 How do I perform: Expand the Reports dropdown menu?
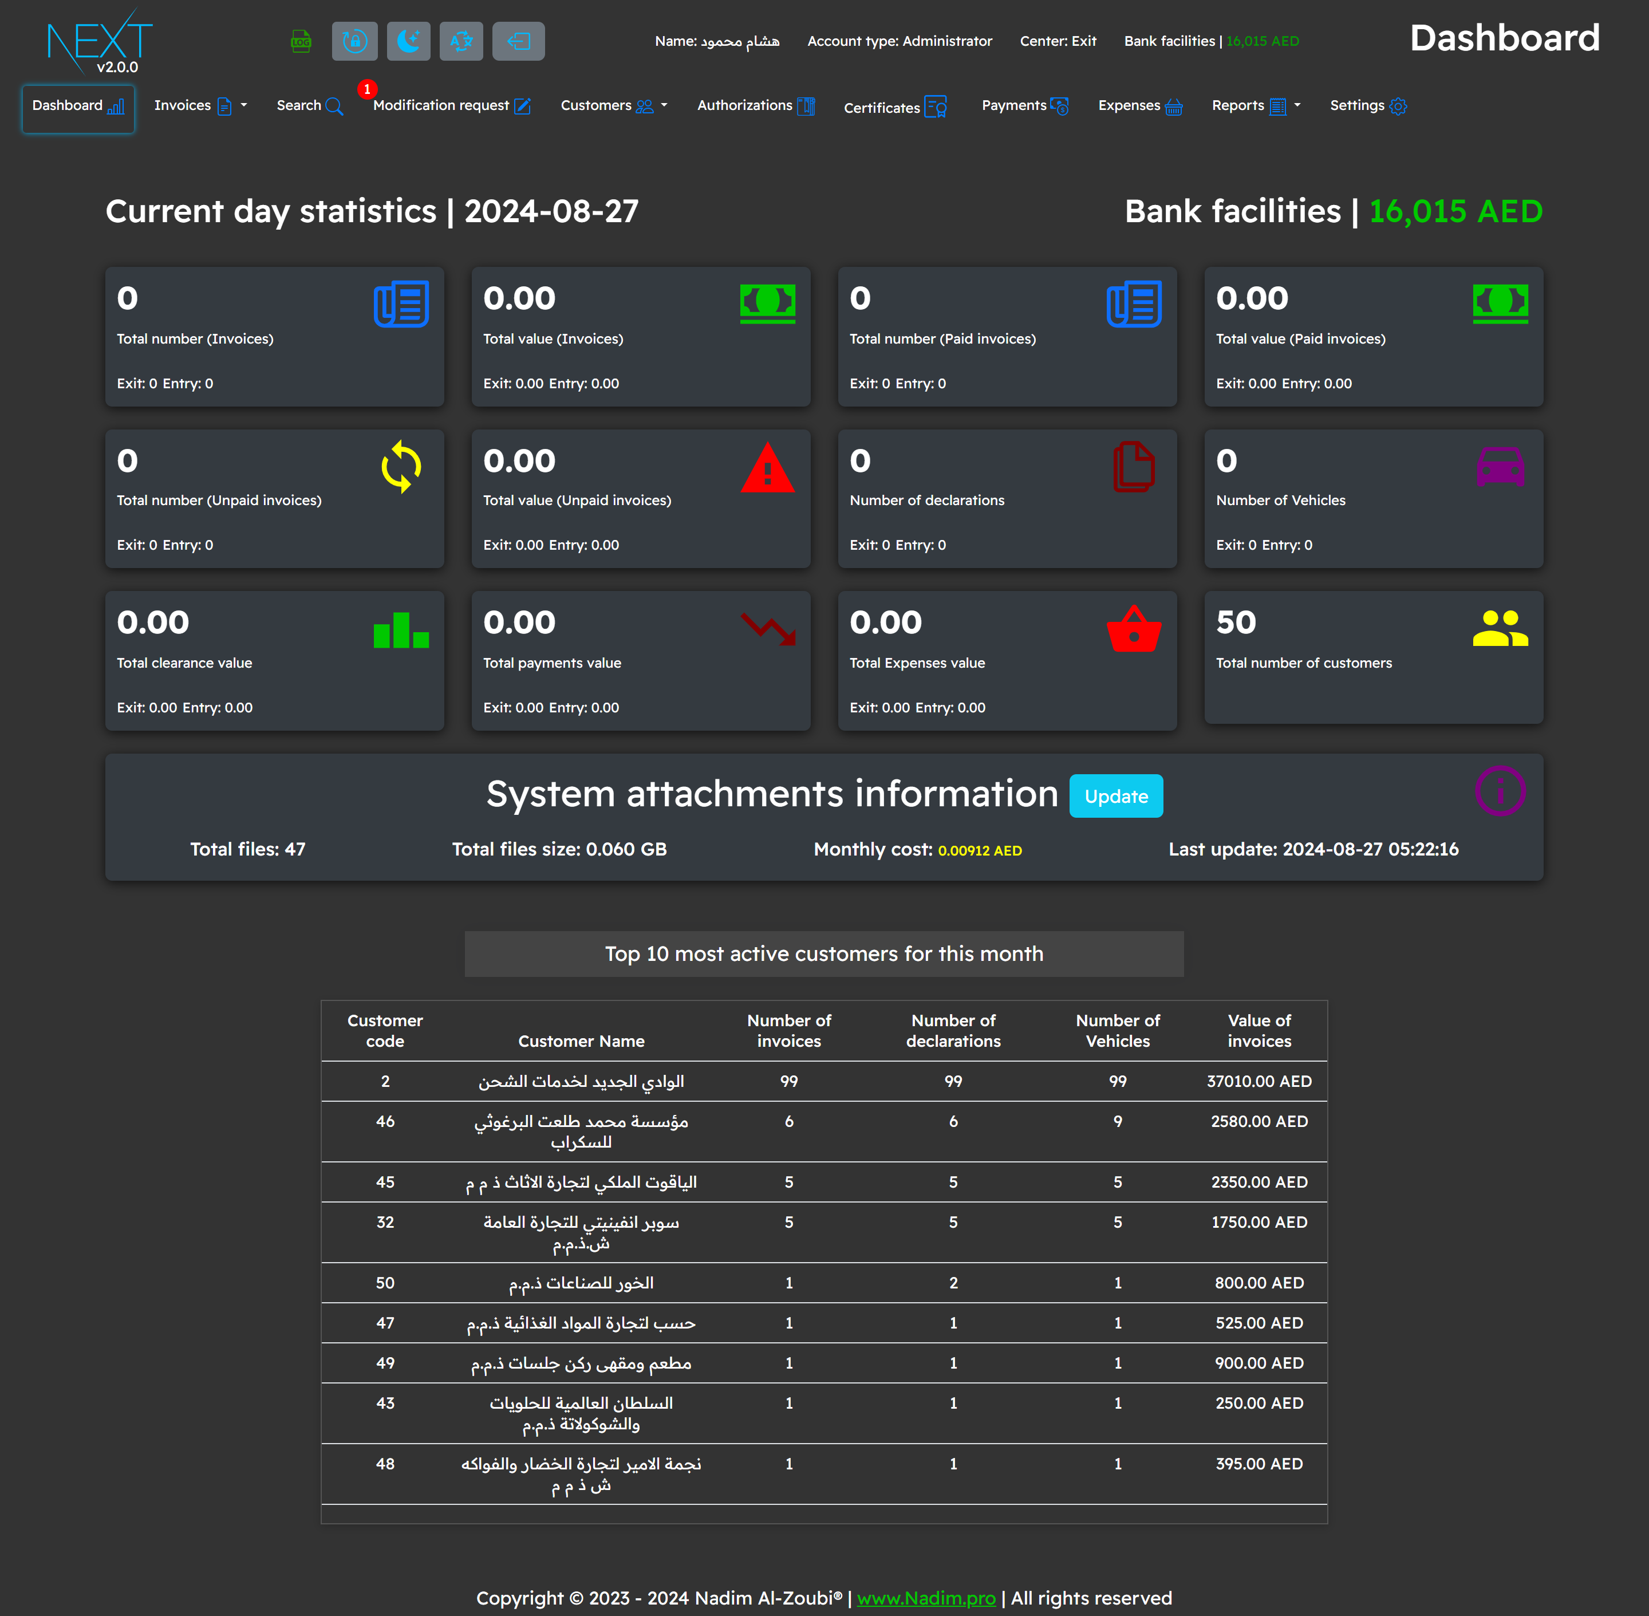tap(1255, 106)
